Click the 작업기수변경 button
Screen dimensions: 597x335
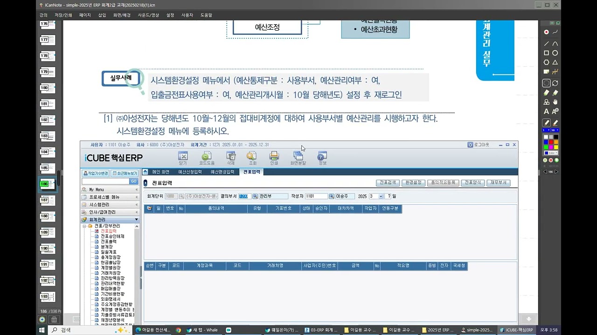[x=96, y=173]
